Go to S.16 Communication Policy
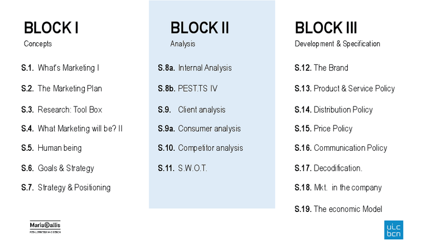Image resolution: width=433 pixels, height=243 pixels. coord(341,148)
